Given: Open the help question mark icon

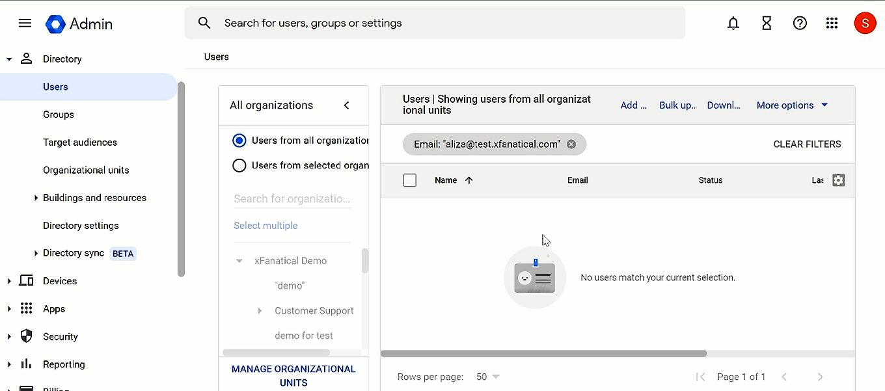Looking at the screenshot, I should coord(800,23).
